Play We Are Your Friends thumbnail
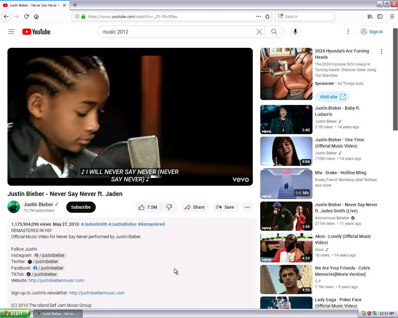398x318 pixels. click(286, 279)
